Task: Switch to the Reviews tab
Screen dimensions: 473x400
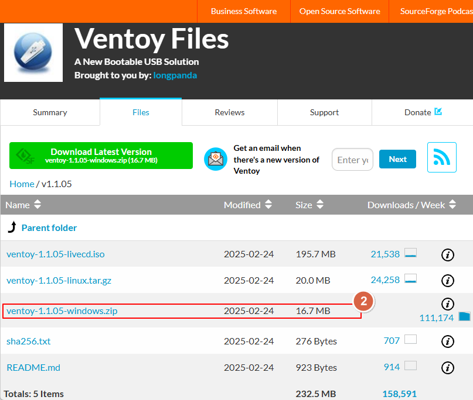Action: point(230,112)
